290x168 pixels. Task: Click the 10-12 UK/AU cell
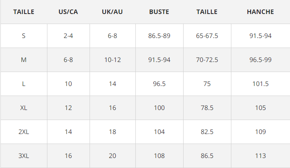pyautogui.click(x=112, y=60)
